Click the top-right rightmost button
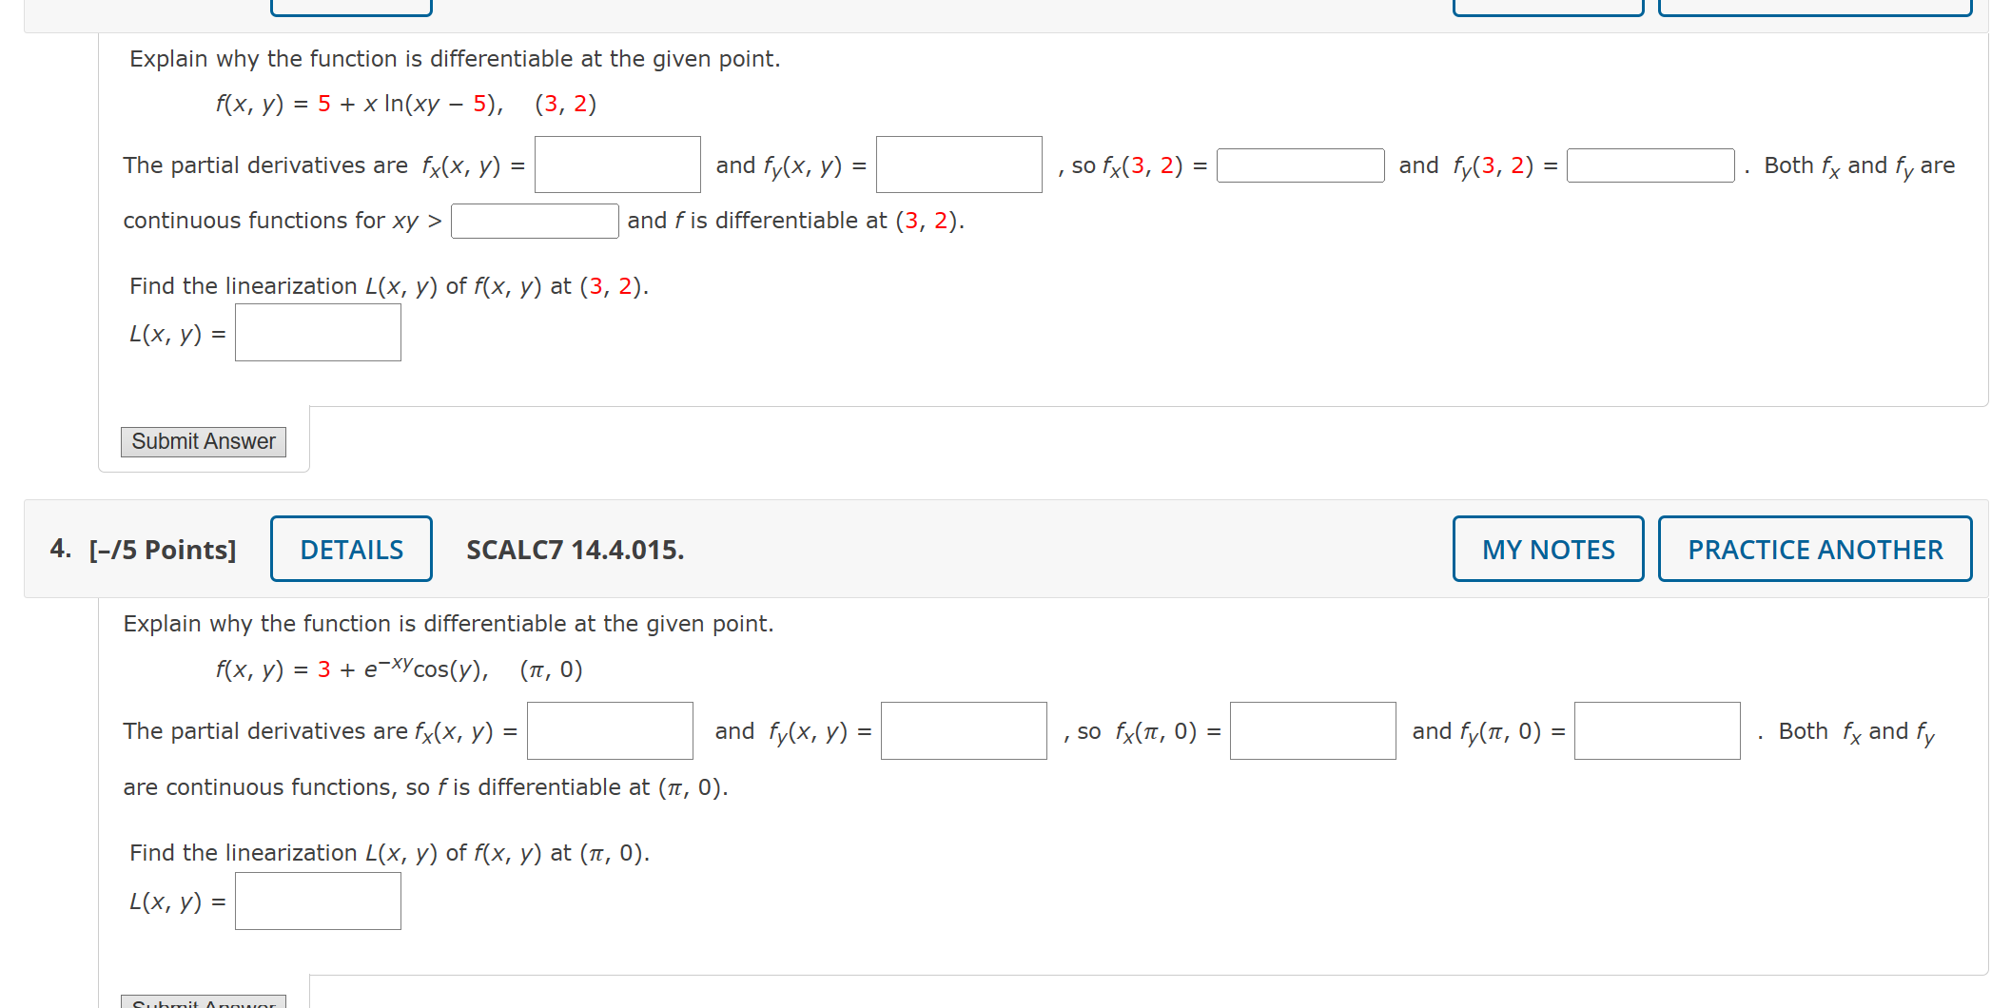Viewport: 2011px width, 1008px height. pyautogui.click(x=1814, y=8)
